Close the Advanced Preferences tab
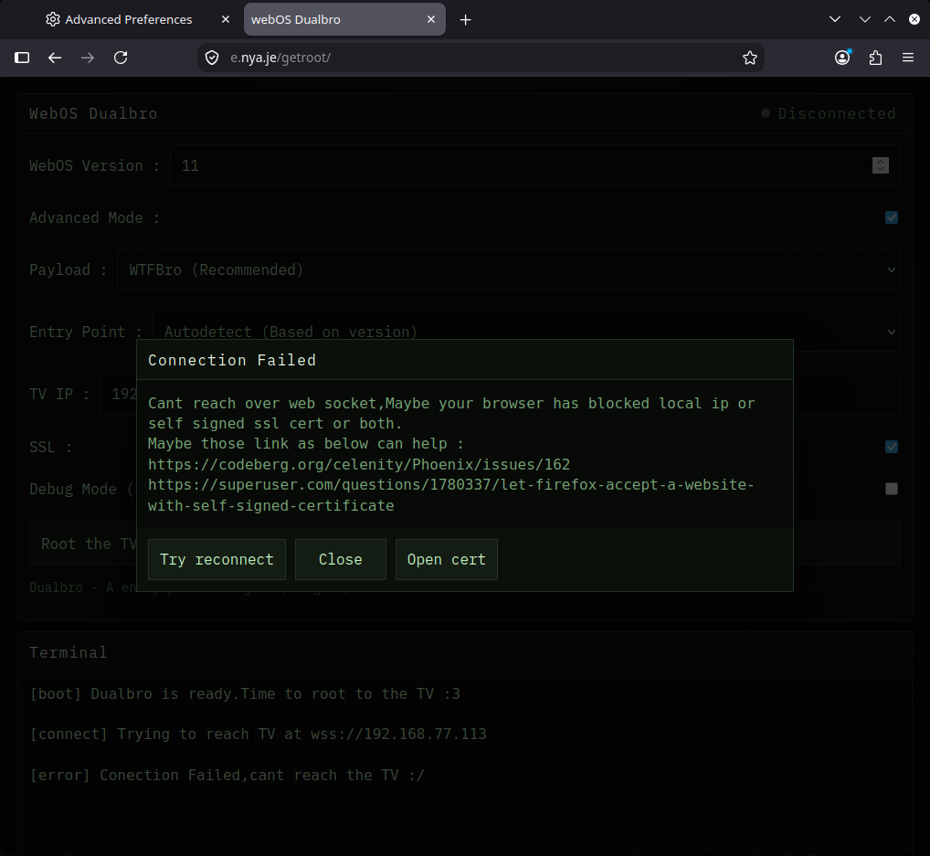Viewport: 930px width, 856px height. (226, 19)
